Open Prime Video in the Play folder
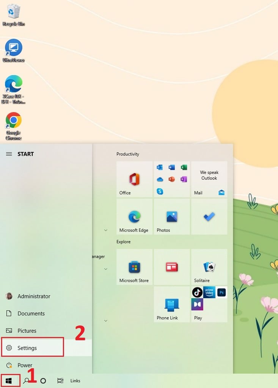The image size is (278, 388). click(209, 292)
